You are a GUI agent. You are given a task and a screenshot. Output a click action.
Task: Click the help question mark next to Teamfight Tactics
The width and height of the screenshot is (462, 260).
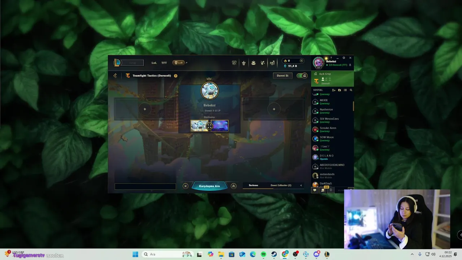(x=175, y=76)
